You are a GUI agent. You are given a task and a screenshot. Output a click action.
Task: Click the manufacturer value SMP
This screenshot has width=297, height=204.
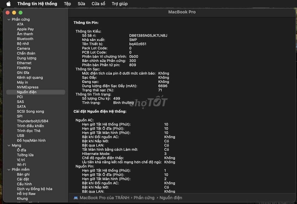point(133,40)
